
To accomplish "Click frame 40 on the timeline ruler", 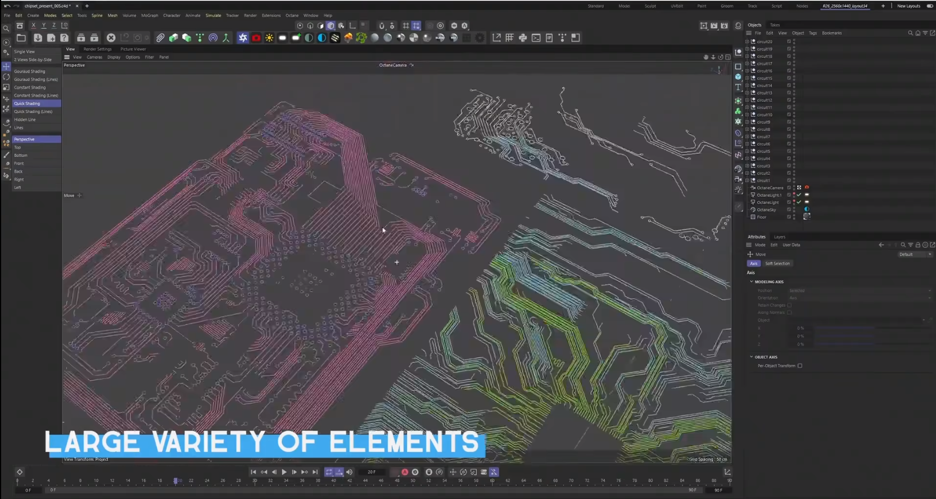I will click(x=333, y=480).
